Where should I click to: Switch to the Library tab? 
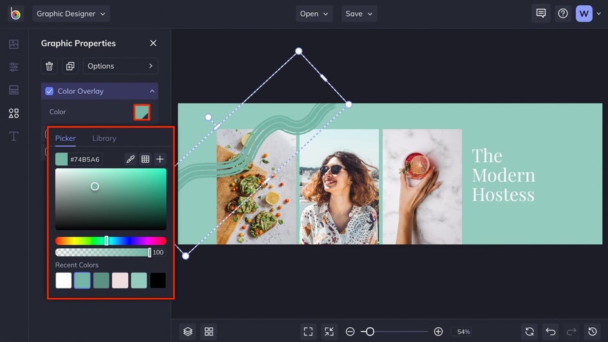tap(104, 138)
